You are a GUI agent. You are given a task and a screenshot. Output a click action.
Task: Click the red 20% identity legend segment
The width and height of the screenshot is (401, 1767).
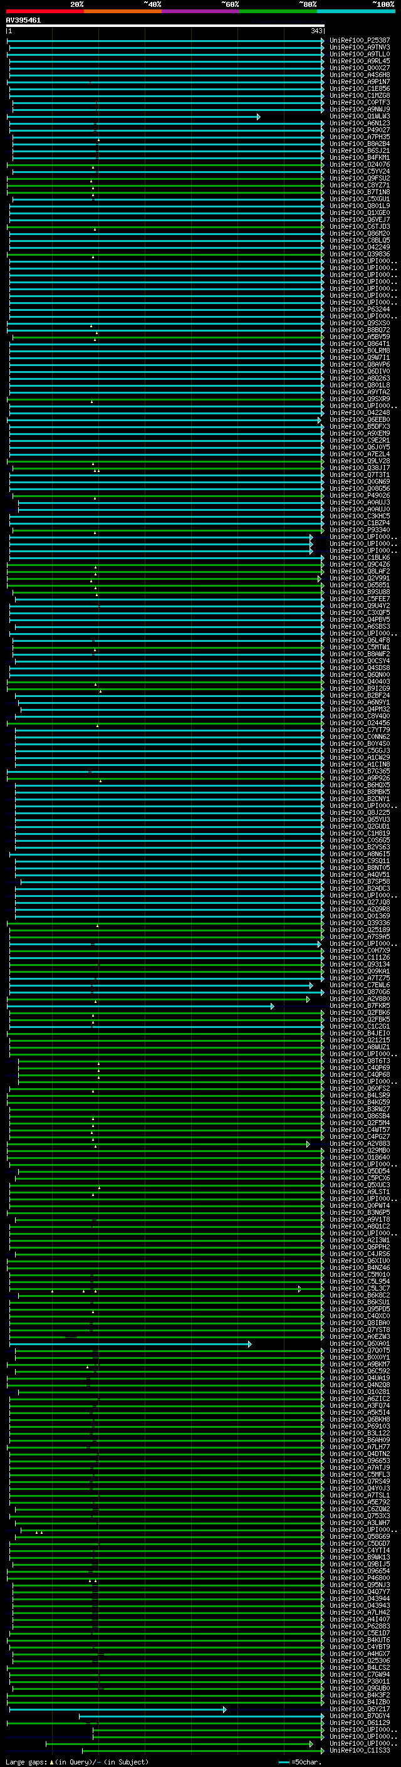[x=45, y=11]
